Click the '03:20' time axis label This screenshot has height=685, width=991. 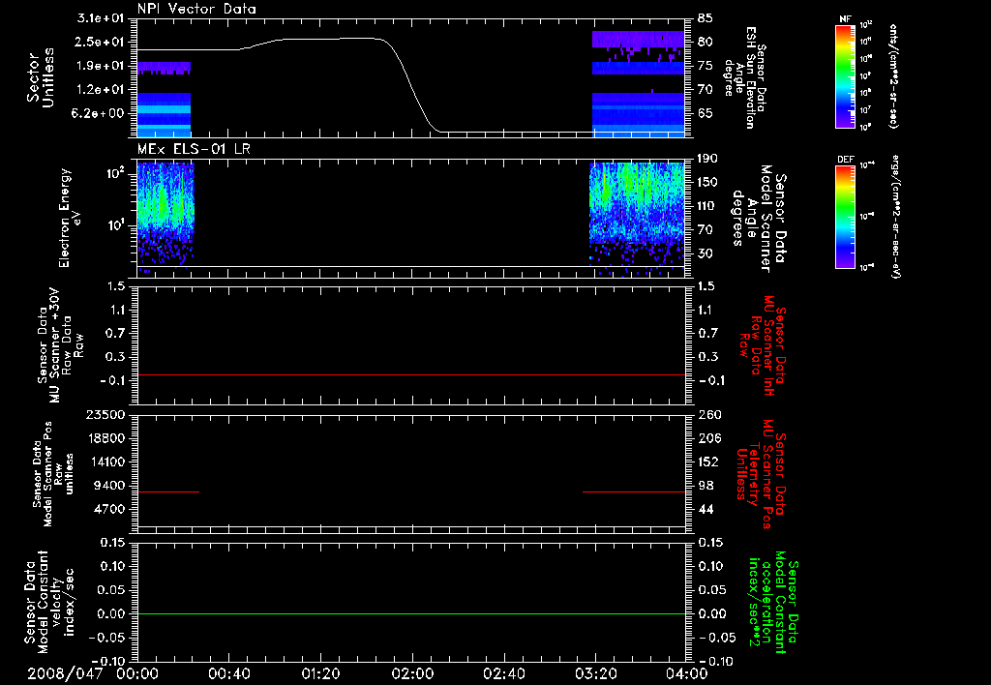point(596,673)
